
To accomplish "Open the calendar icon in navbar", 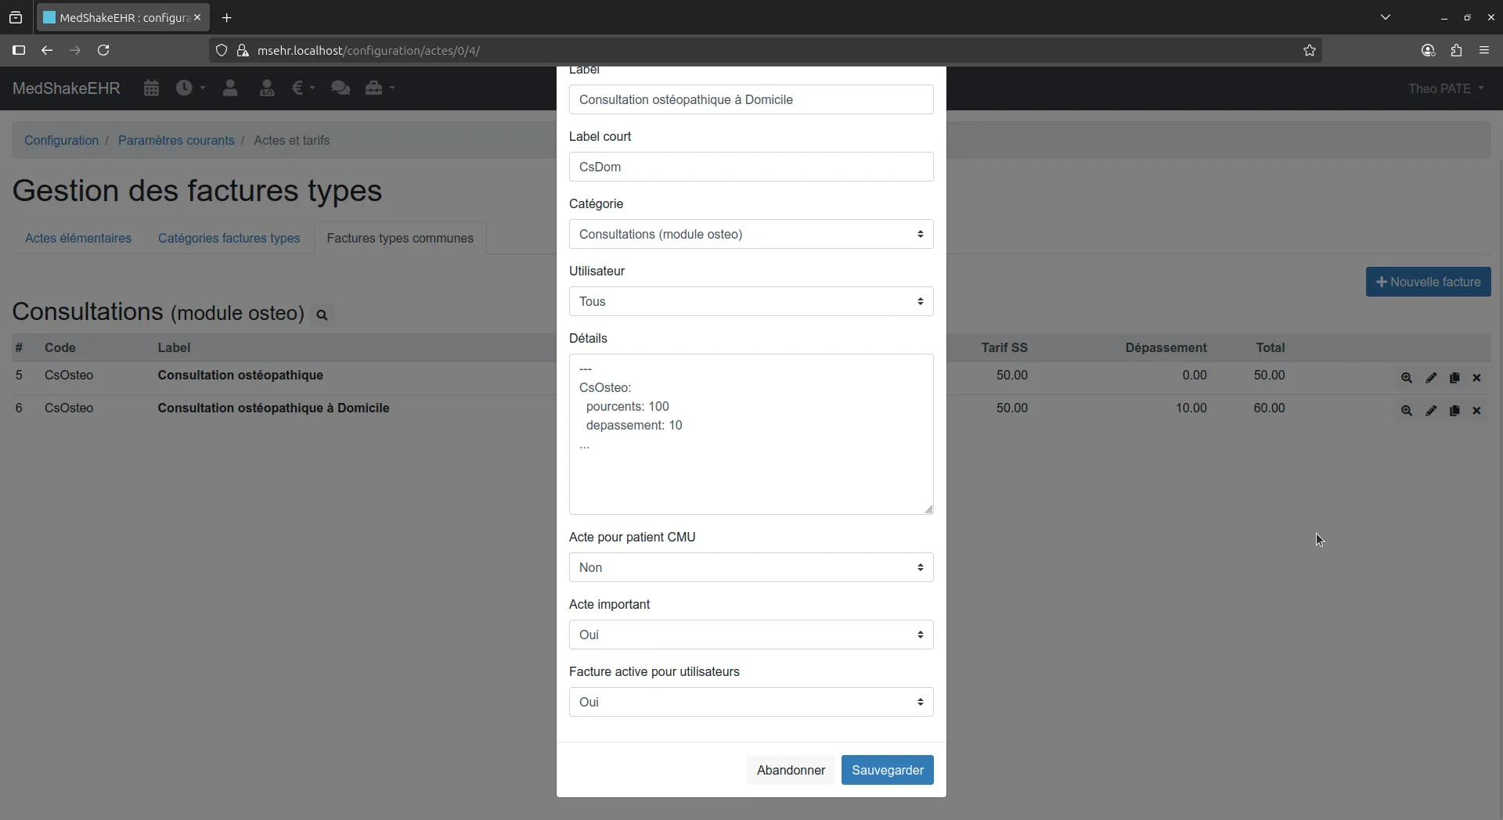I will 151,88.
